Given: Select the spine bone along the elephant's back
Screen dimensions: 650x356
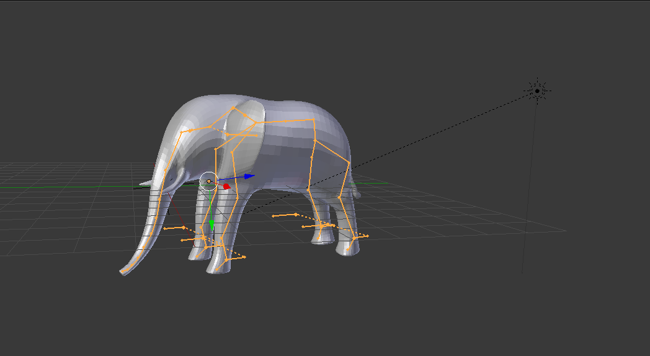Looking at the screenshot, I should (285, 120).
